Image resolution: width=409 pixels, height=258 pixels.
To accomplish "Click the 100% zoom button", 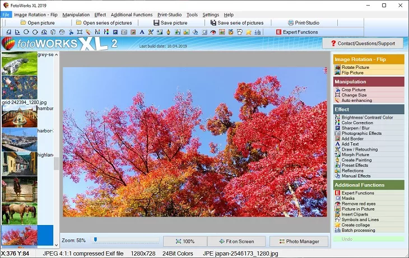I will pos(185,241).
